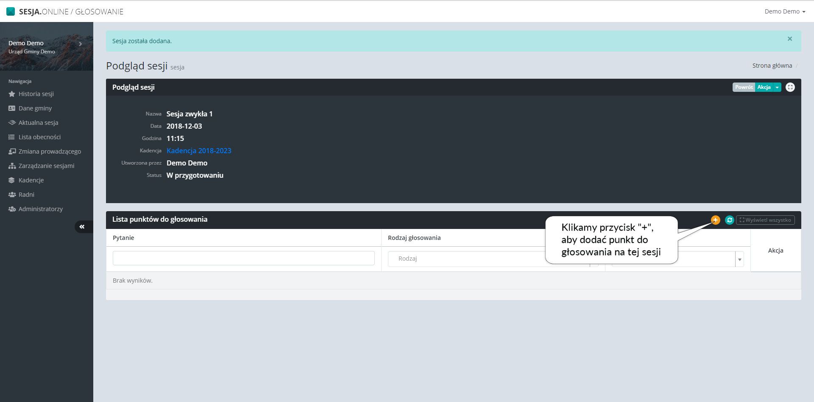Click the teal refresh icon in list header
This screenshot has width=814, height=402.
[x=729, y=220]
